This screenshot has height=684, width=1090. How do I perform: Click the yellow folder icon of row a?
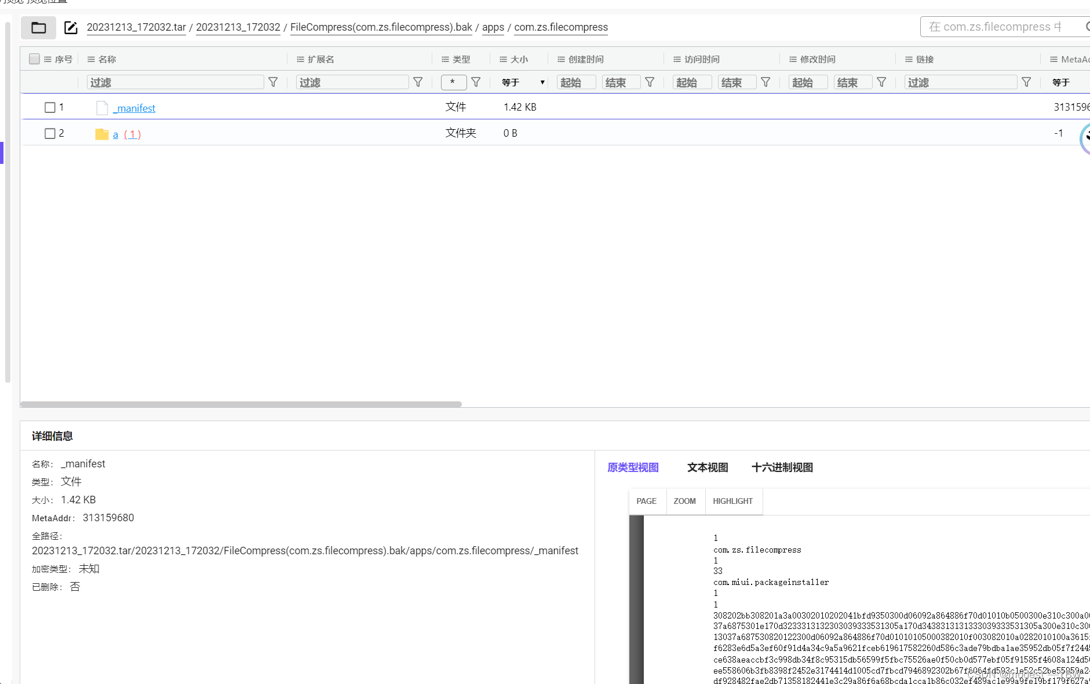pos(102,134)
